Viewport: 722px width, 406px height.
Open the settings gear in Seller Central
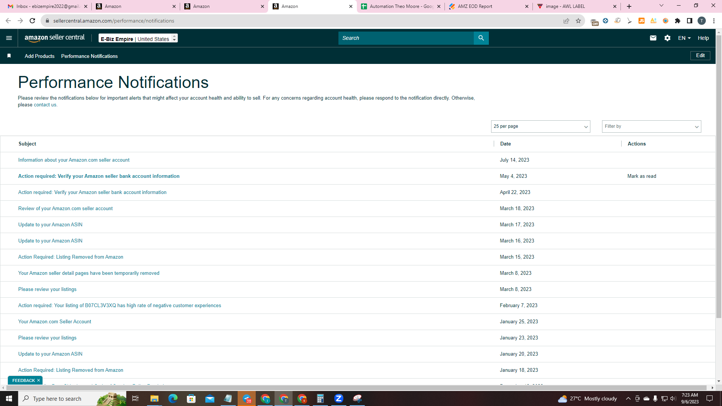point(667,38)
